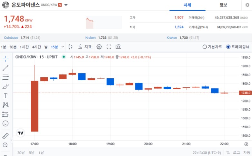Set interval to 1시간
Viewport: 252px width, 156px height.
click(24, 47)
